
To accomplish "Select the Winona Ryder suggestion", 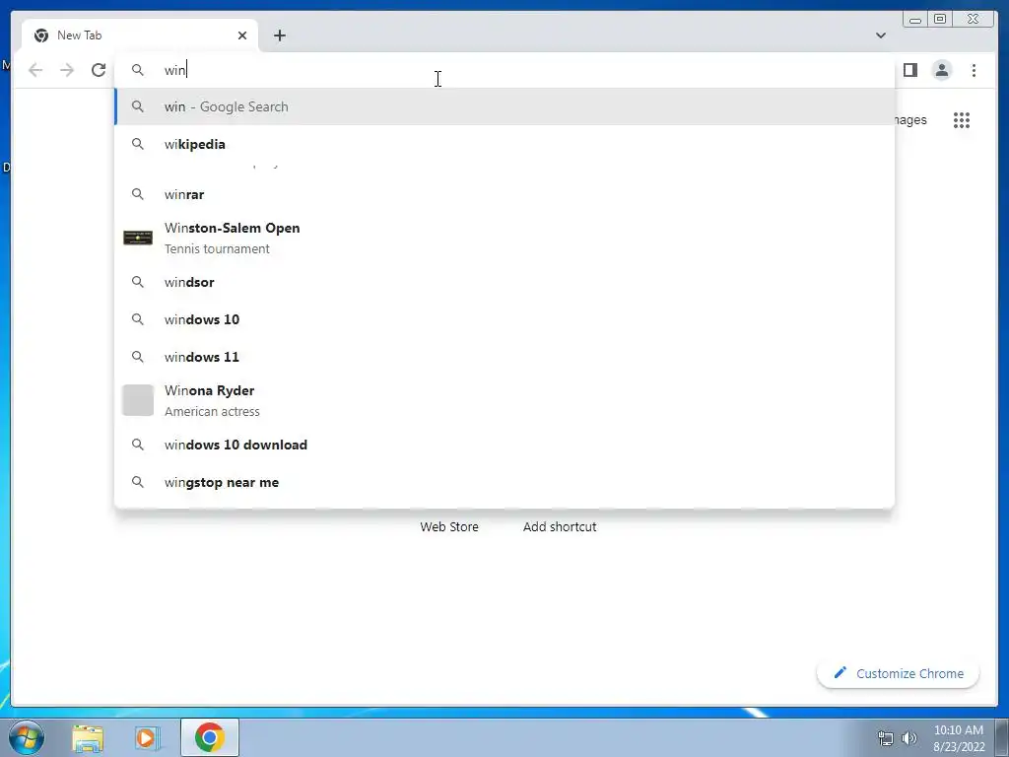I will click(504, 400).
